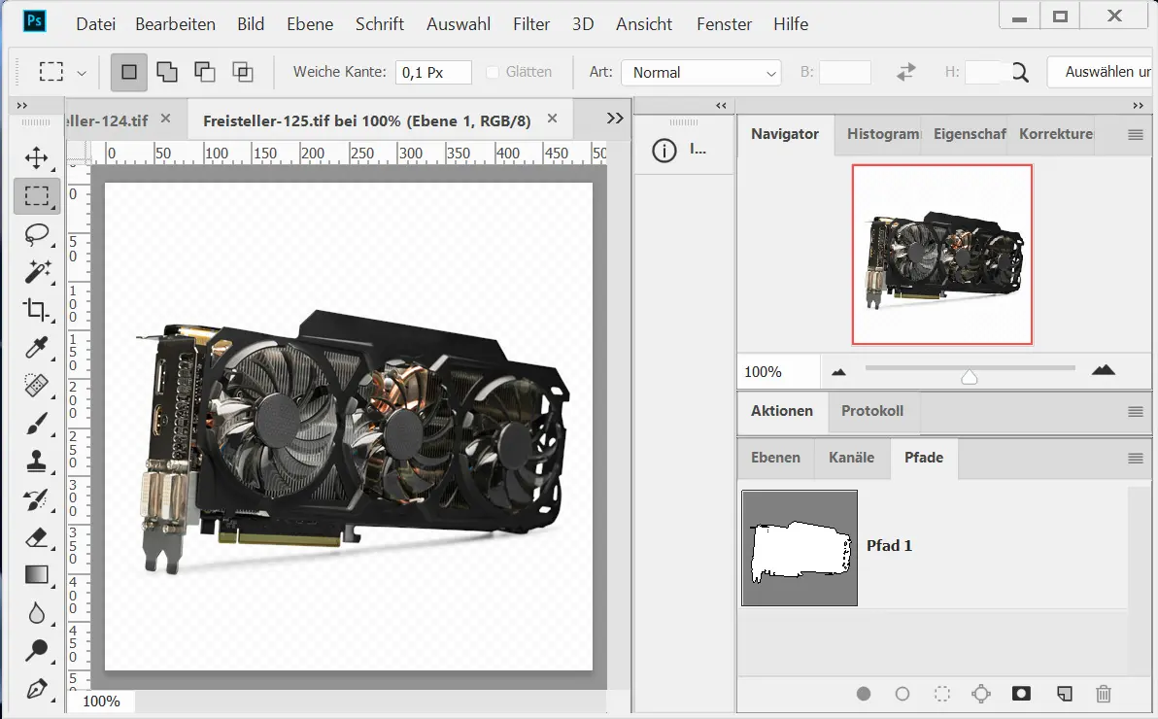
Task: Close the Freisteller-125.tif document tab
Action: tap(553, 119)
